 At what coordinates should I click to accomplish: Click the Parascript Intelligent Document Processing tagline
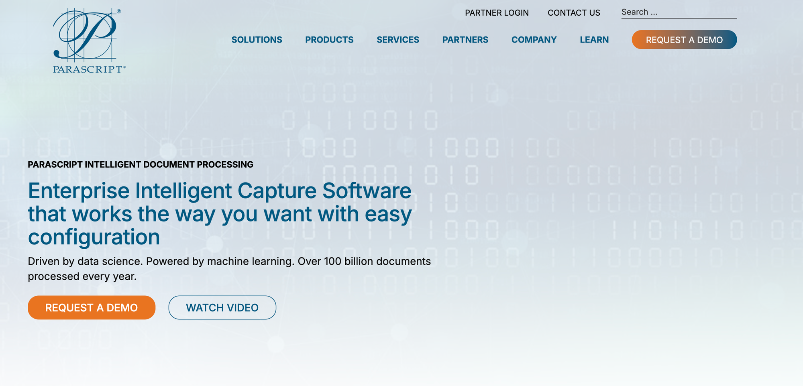(x=141, y=165)
